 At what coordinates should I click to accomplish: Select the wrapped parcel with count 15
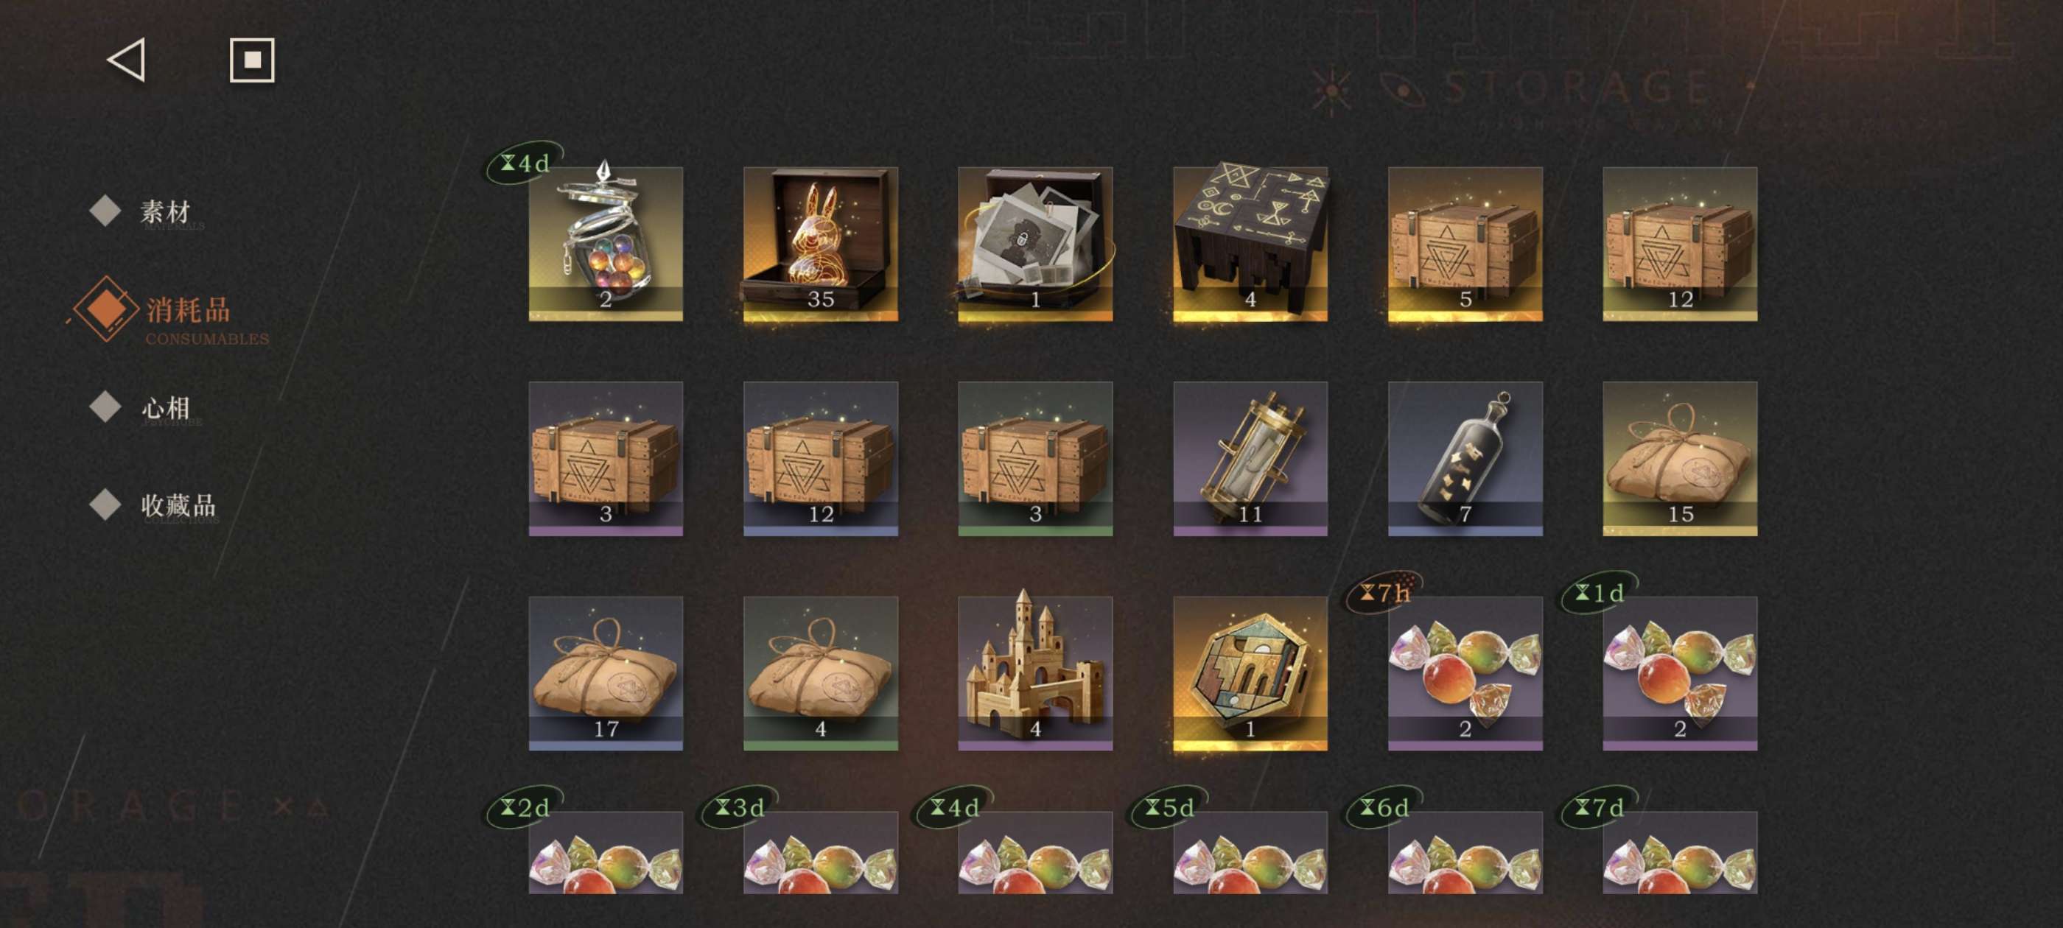[1680, 459]
